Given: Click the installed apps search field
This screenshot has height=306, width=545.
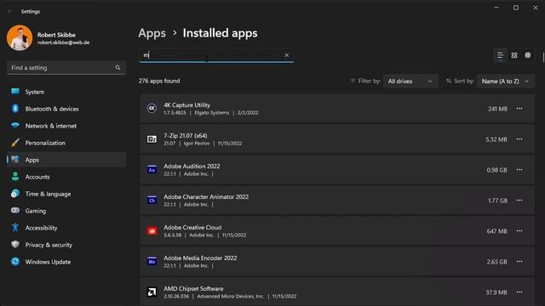Looking at the screenshot, I should (x=215, y=55).
